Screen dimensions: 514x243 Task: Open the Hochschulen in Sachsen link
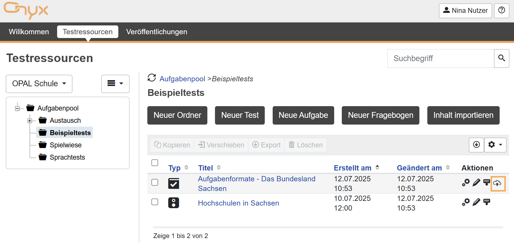pyautogui.click(x=238, y=203)
